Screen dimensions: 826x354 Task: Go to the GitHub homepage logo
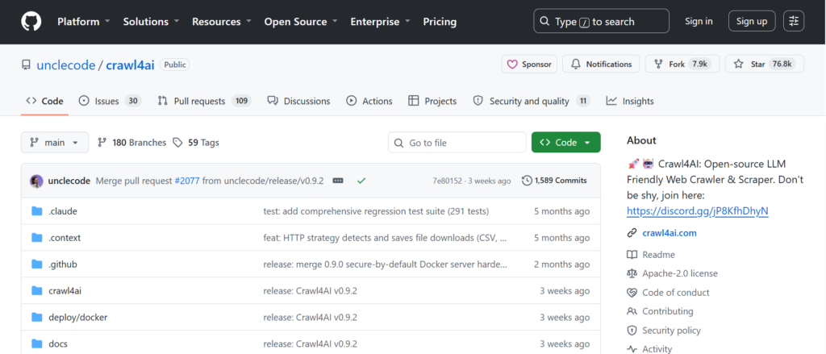31,22
